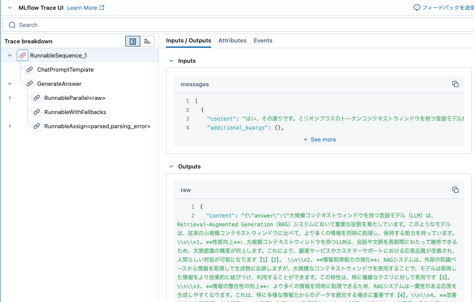Click the RunnableAssign link icon

coord(37,126)
